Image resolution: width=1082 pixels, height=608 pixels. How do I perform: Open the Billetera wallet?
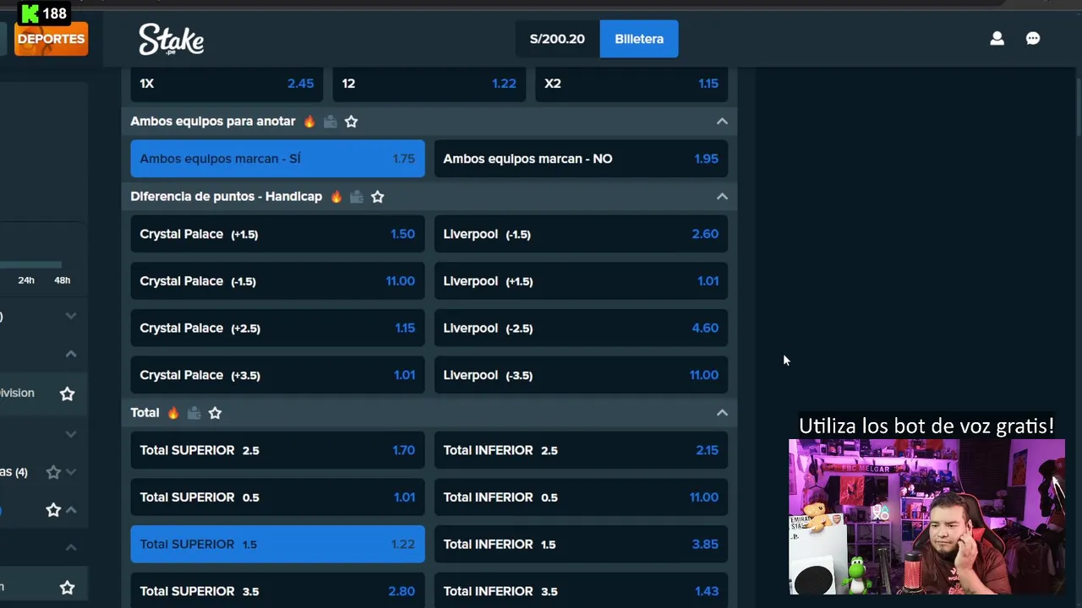tap(639, 39)
